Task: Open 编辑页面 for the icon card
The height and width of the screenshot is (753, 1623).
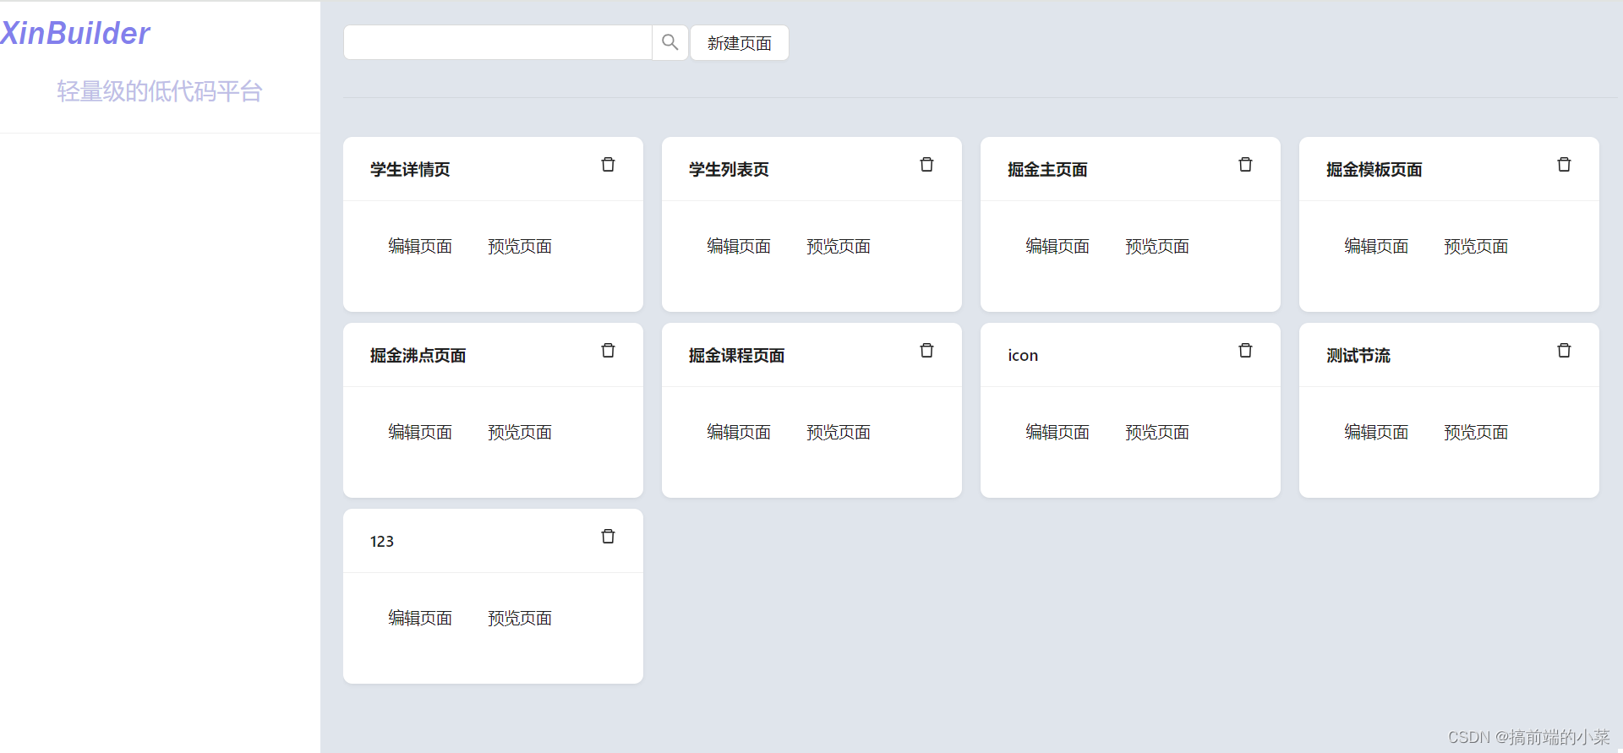Action: [x=1057, y=432]
